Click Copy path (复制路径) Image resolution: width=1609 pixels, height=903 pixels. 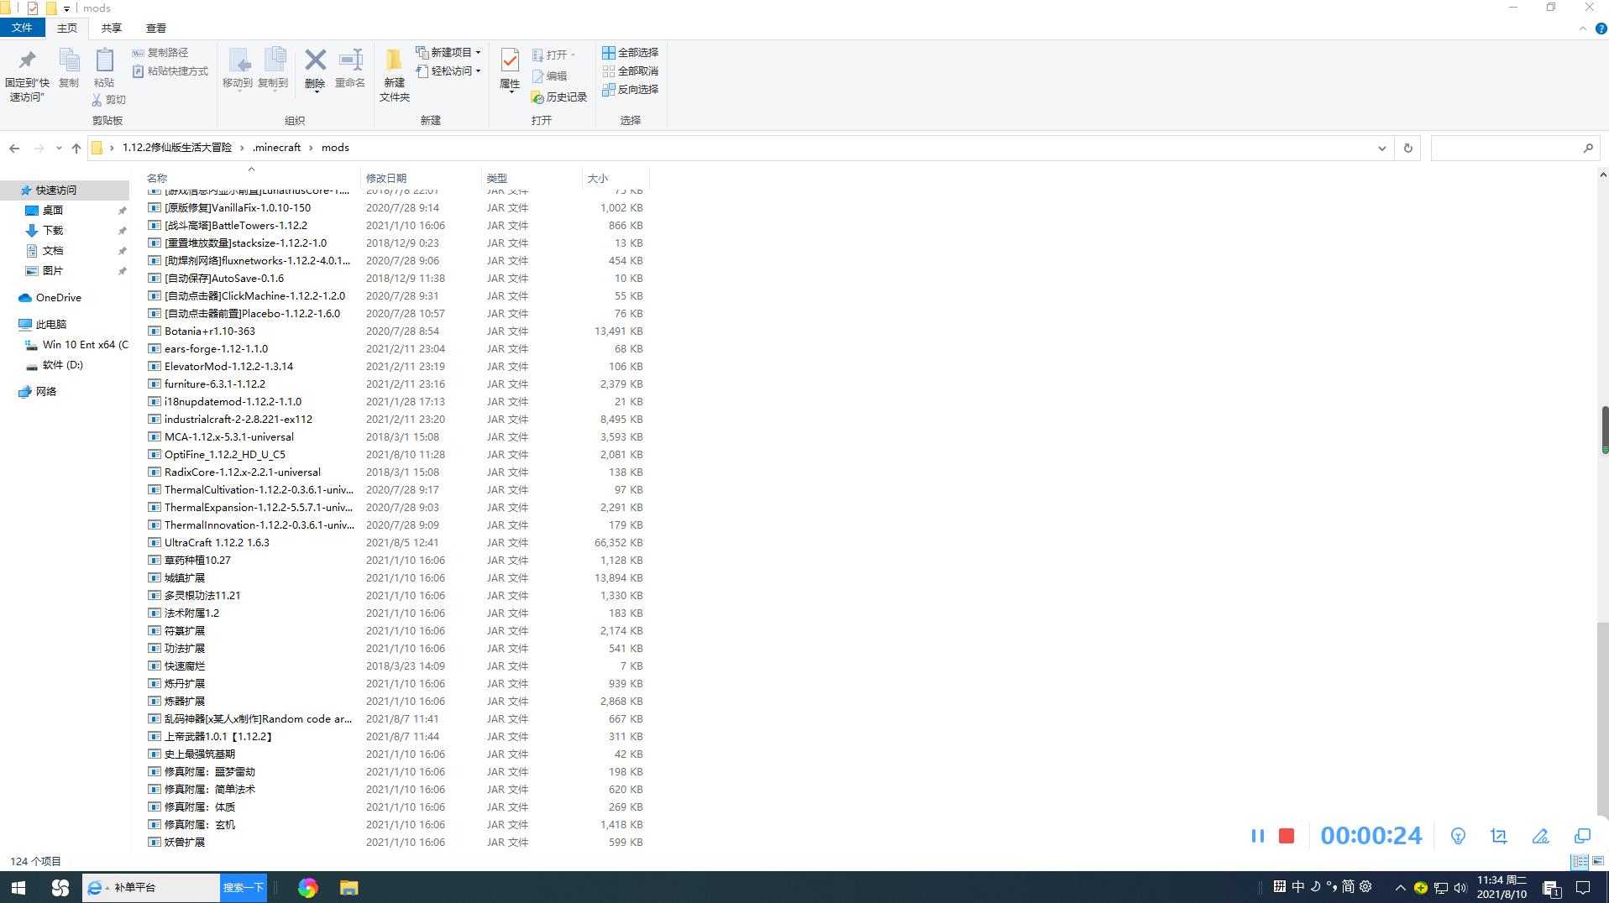(160, 52)
